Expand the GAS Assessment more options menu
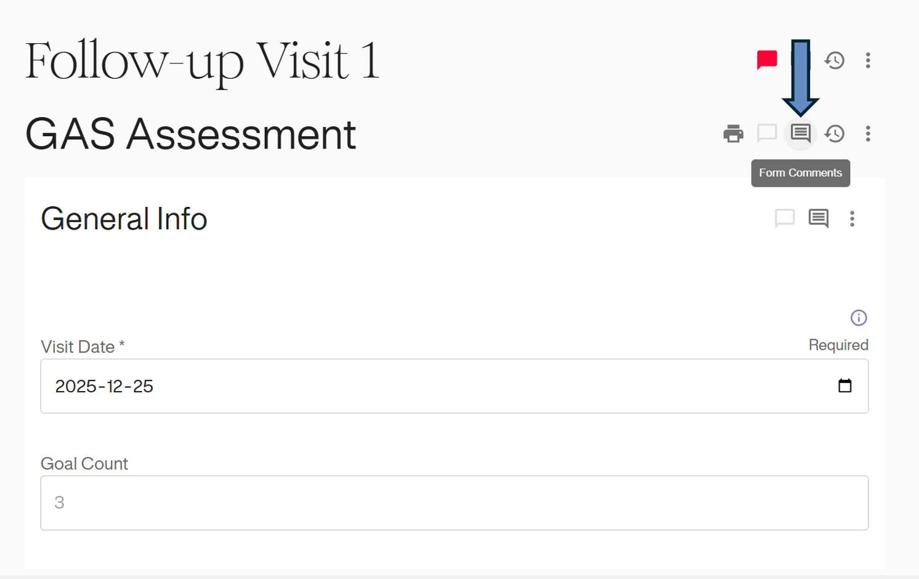The height and width of the screenshot is (579, 919). (868, 134)
